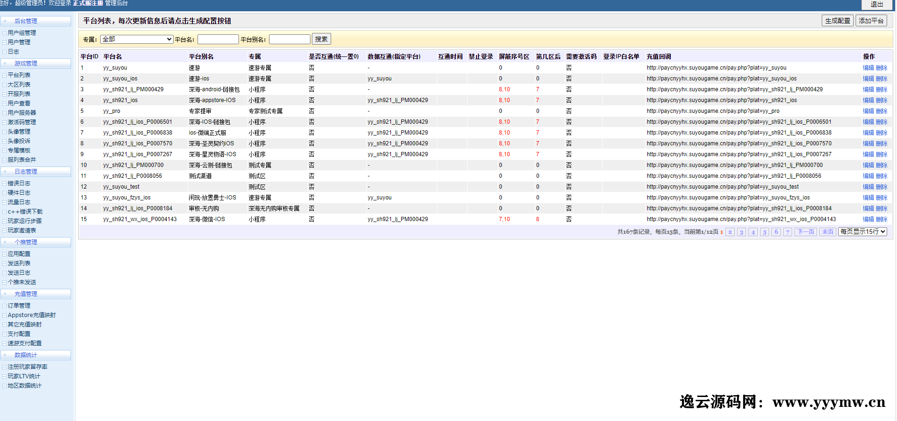The height and width of the screenshot is (421, 897).
Task: Open 玩家邀请表 in sidebar
Action: coord(22,230)
